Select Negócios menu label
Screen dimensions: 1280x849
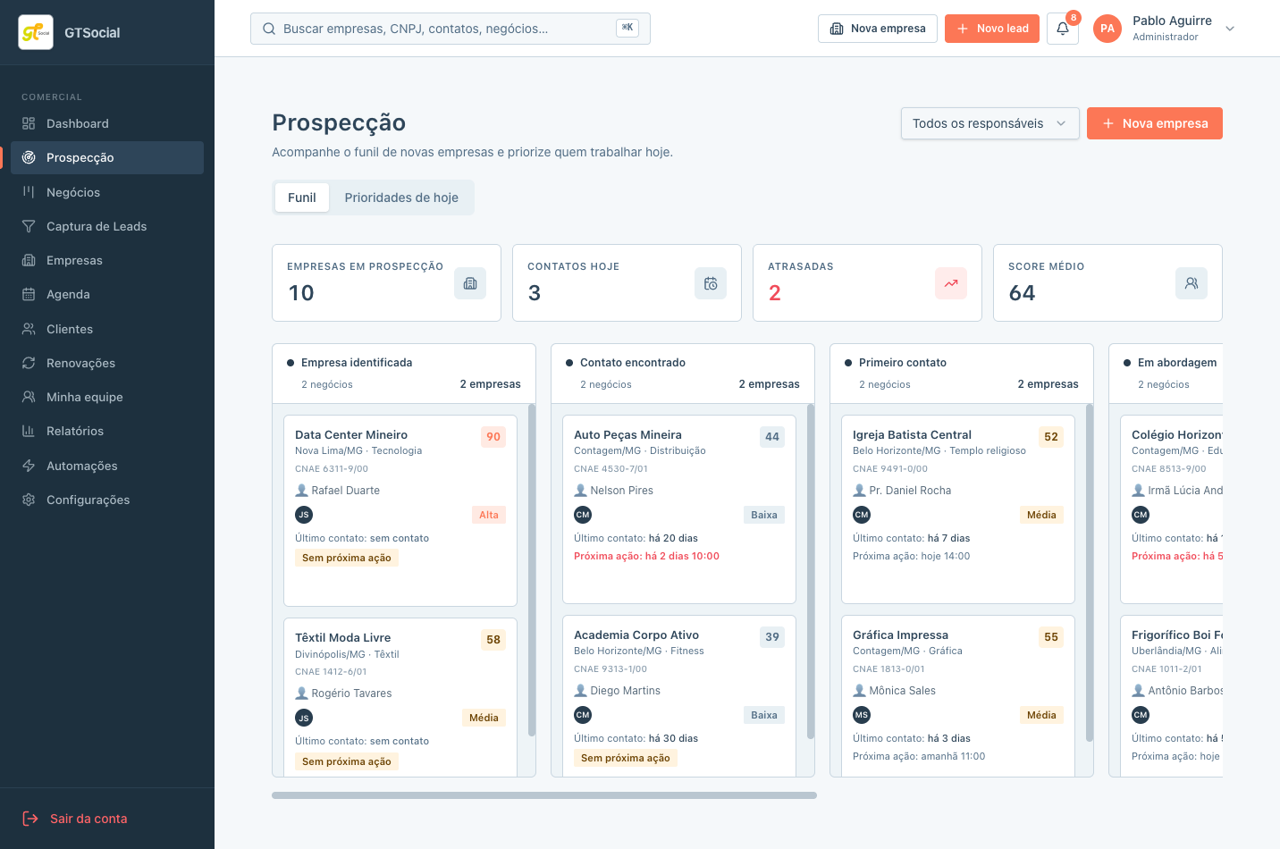pos(73,192)
